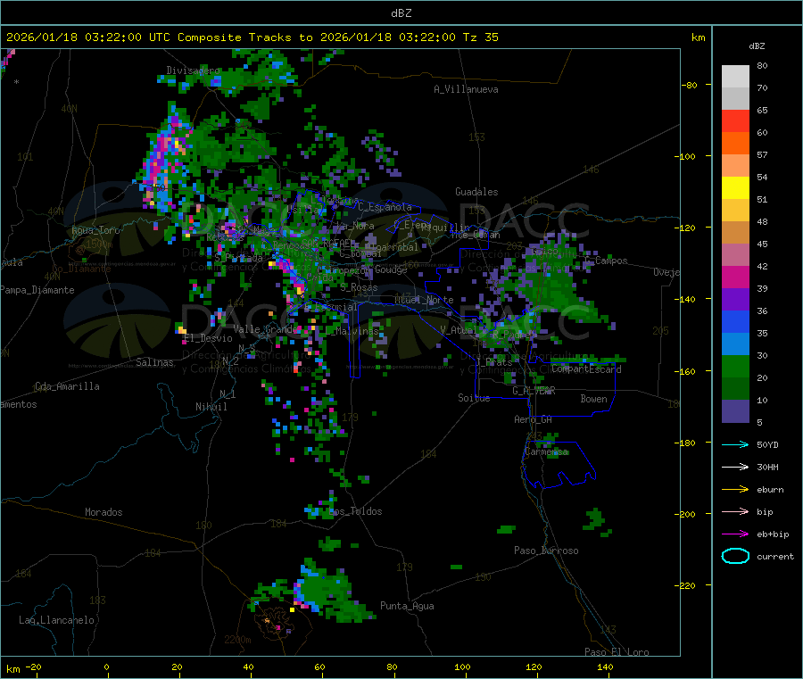This screenshot has width=803, height=679.
Task: Click the Divisadero map label
Action: click(193, 70)
